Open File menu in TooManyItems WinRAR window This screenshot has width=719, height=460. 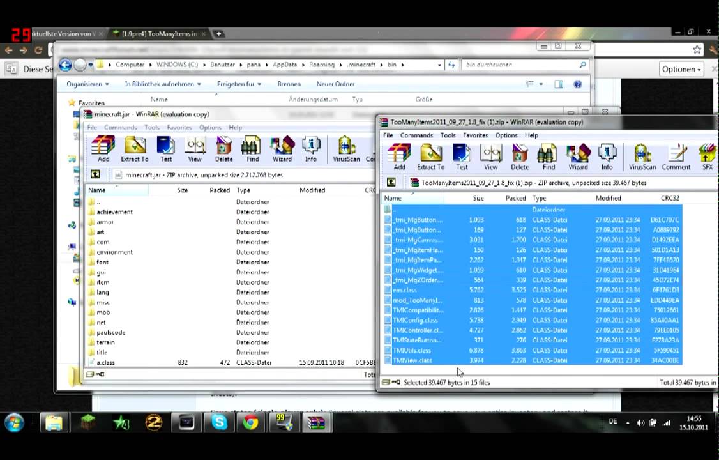tap(388, 135)
